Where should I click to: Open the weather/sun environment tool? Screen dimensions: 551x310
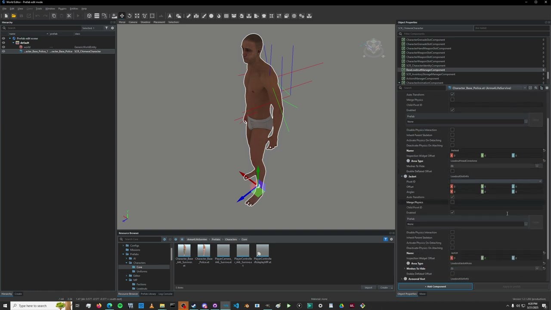coord(179,16)
